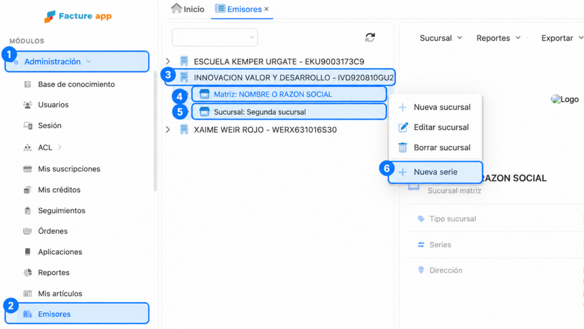This screenshot has height=329, width=584.
Task: Open Mis artículos in the sidebar
Action: coord(60,294)
